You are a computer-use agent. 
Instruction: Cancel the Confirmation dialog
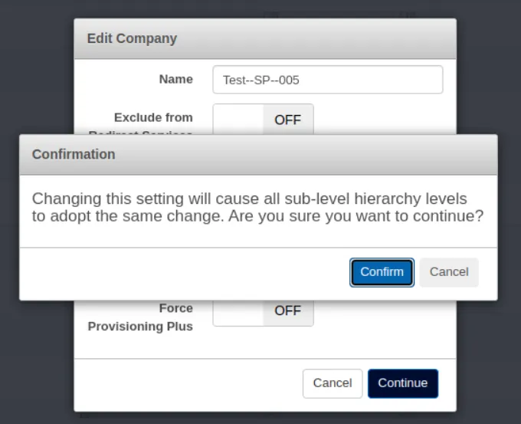coord(449,272)
